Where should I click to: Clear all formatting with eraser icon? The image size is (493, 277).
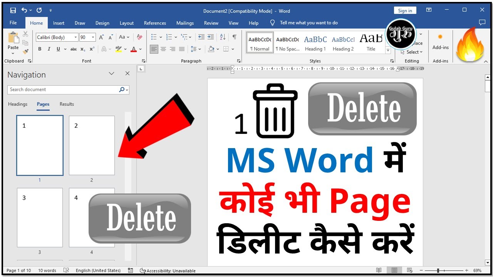[x=139, y=37]
